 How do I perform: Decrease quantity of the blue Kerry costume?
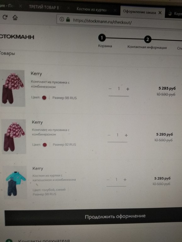108,179
